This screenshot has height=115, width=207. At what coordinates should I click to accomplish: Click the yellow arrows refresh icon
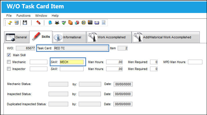click(10, 23)
